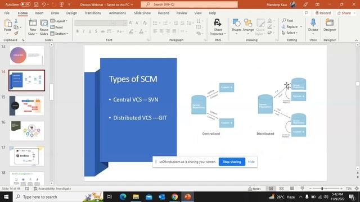Switch to Normal view icon
The image size is (360, 202).
point(271,189)
